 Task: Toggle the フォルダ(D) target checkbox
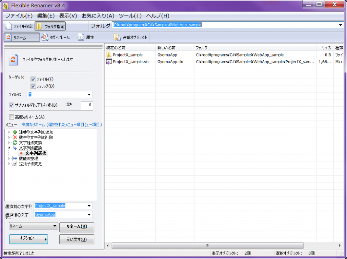[33, 86]
